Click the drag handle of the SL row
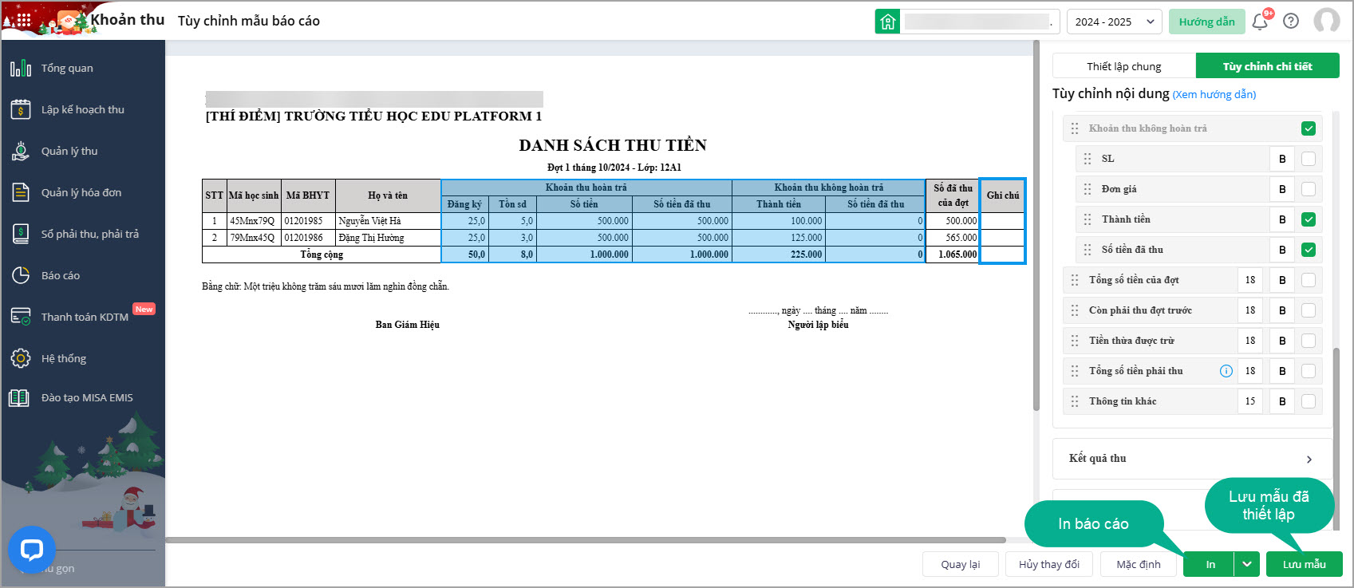 1088,159
